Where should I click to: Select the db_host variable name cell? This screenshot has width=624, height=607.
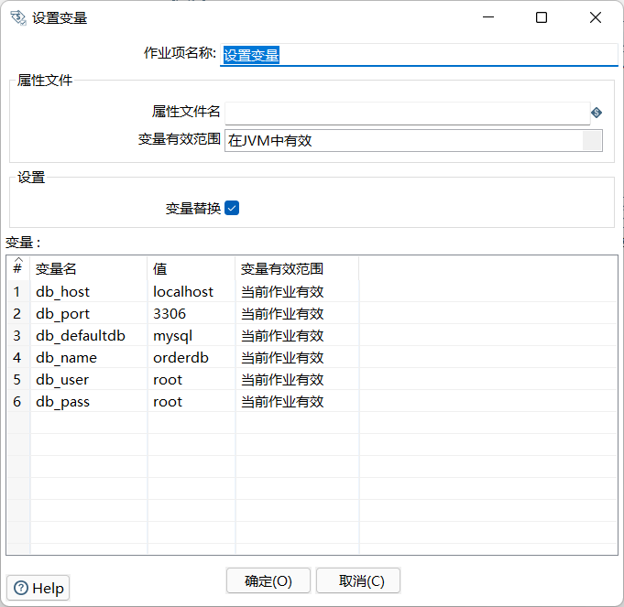(88, 291)
